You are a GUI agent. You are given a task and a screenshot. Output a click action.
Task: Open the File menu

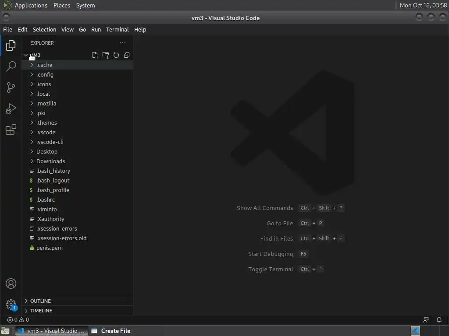click(x=8, y=30)
